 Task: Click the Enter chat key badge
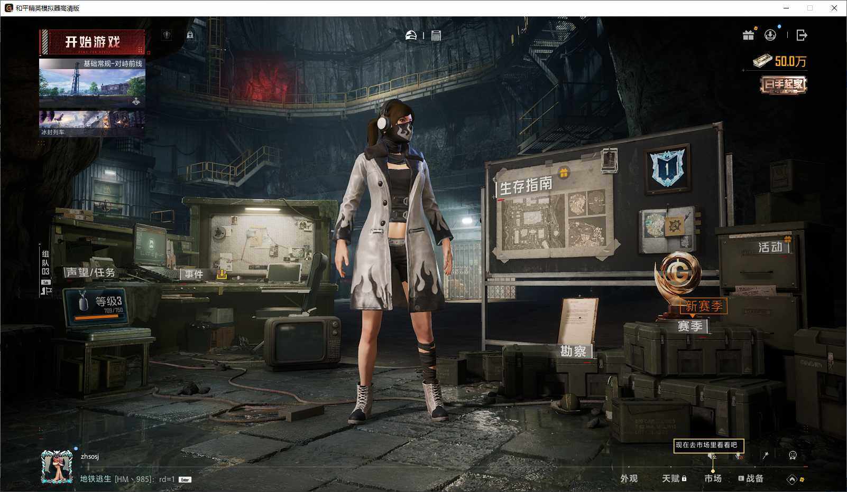(185, 479)
